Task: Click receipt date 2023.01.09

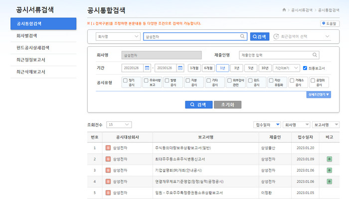Action: click(305, 159)
